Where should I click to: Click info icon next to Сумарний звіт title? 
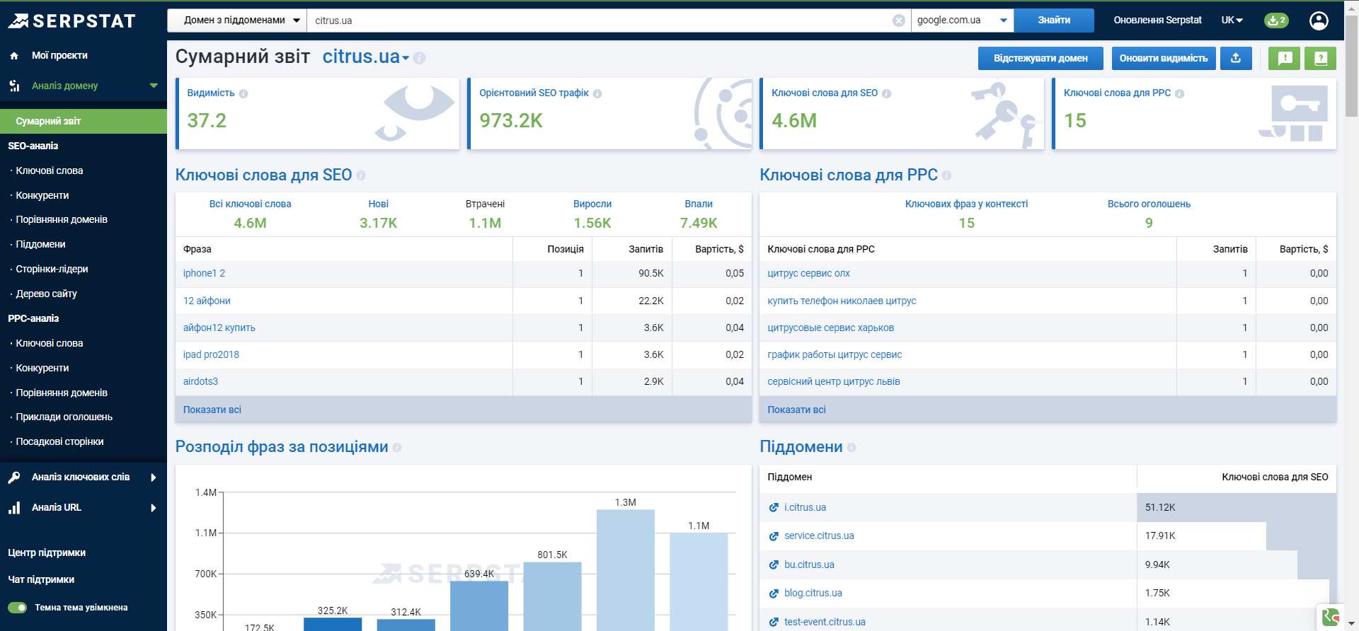[x=419, y=58]
